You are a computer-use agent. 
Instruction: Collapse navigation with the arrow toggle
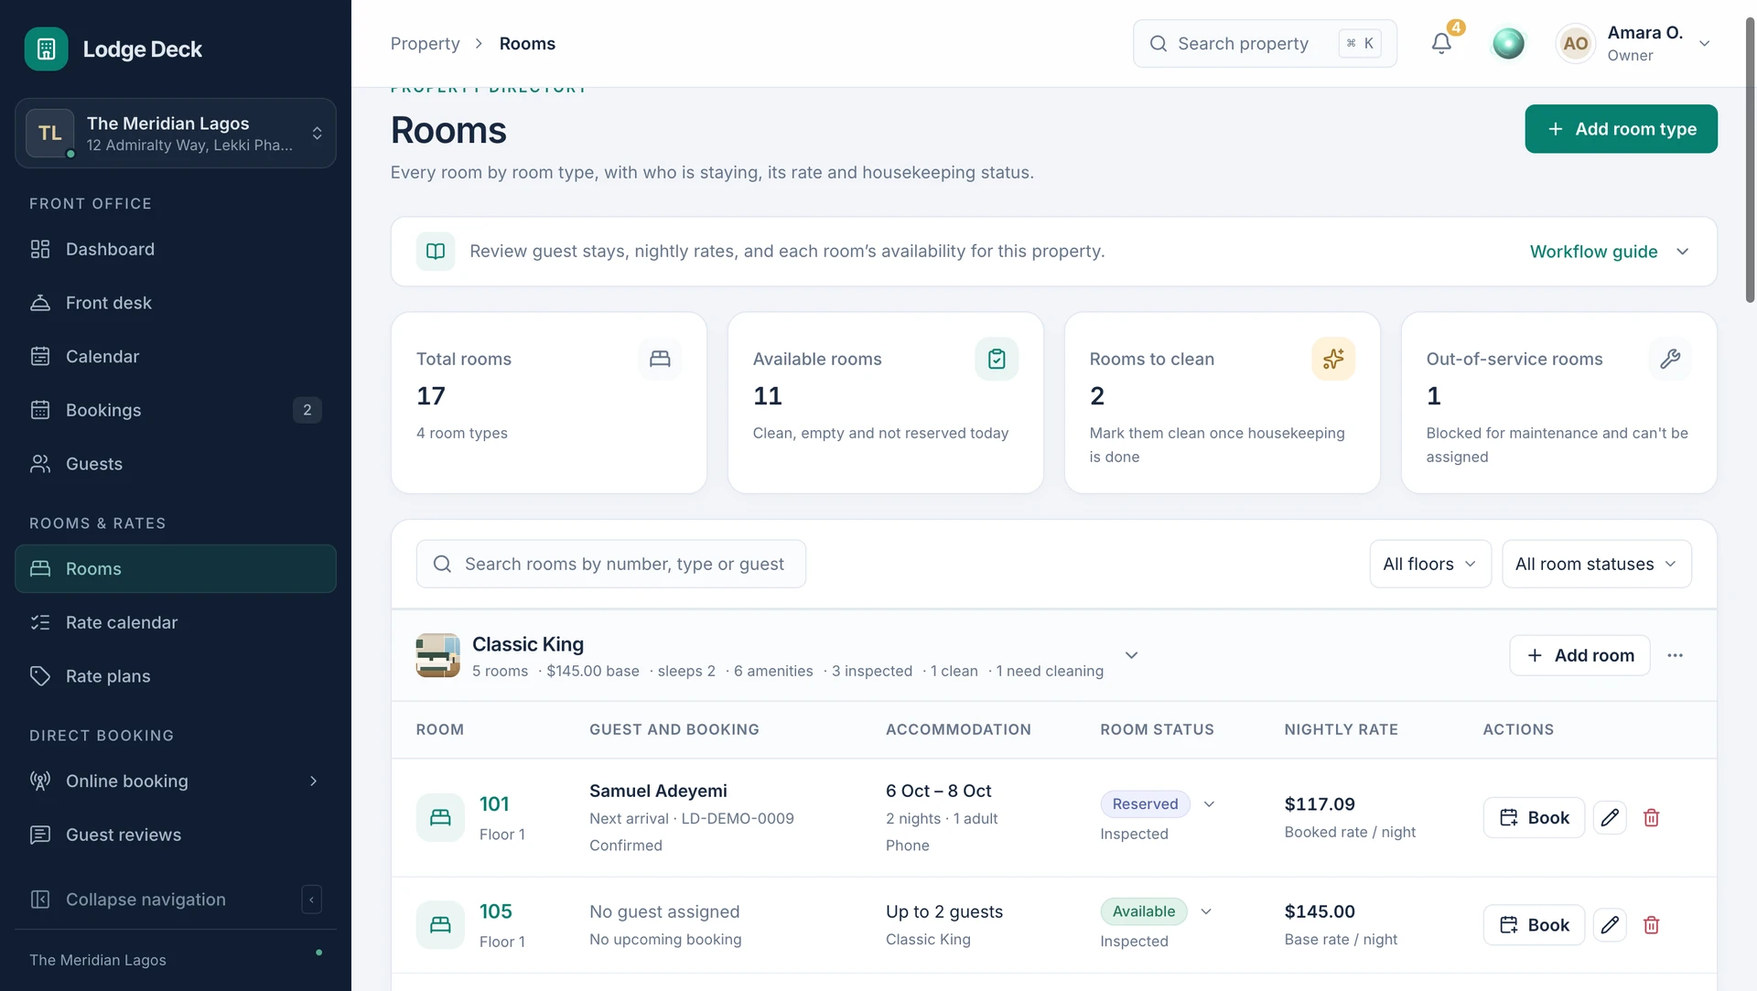tap(311, 899)
